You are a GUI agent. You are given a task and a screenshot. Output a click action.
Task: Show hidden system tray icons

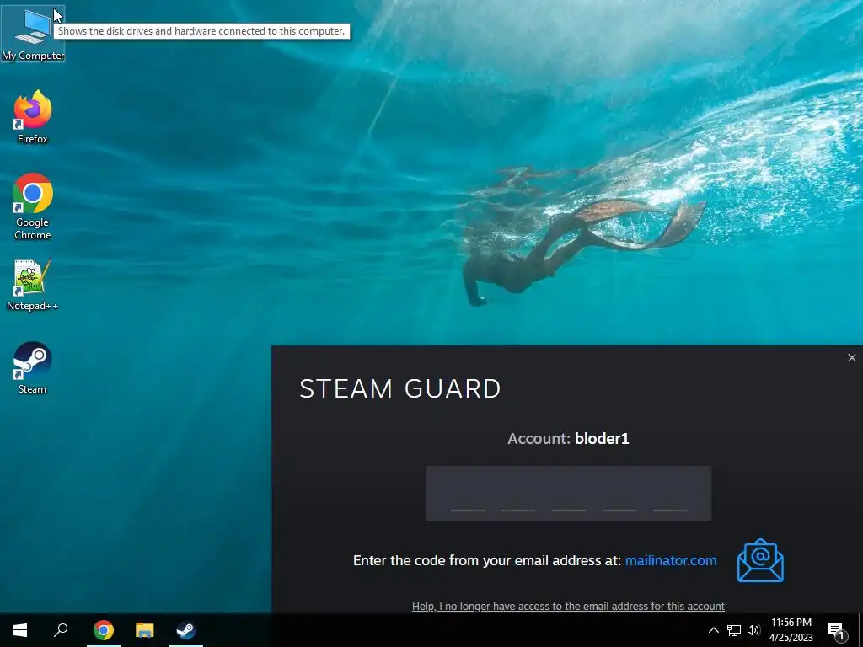[713, 630]
